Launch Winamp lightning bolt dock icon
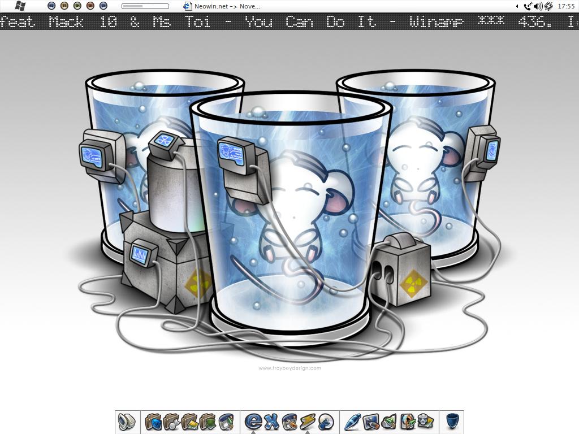Viewport: 579px width, 434px height. click(x=308, y=422)
